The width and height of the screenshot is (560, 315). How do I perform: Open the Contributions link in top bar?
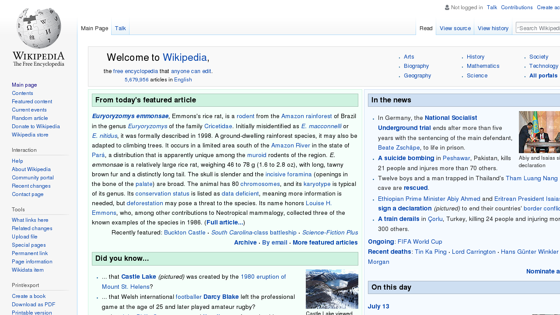pos(517,7)
